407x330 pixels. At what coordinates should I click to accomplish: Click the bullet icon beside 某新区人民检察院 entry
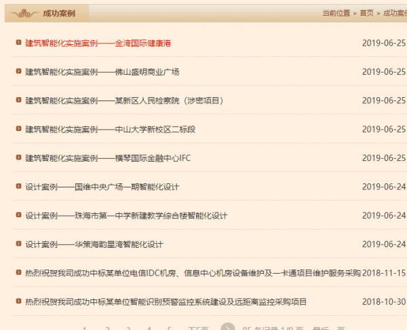pos(19,100)
